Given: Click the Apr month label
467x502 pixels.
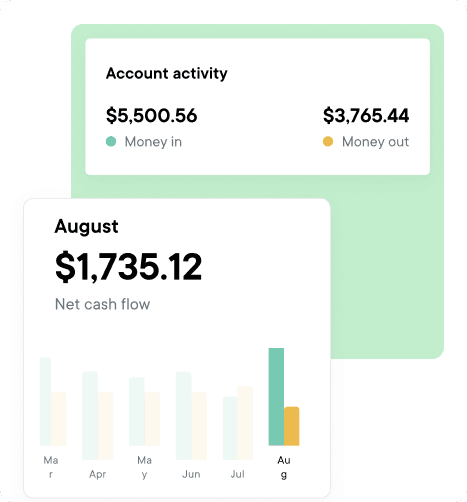Looking at the screenshot, I should pyautogui.click(x=98, y=474).
